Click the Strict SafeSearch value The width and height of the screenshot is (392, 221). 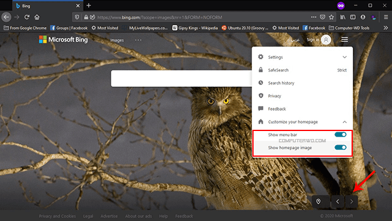(342, 70)
